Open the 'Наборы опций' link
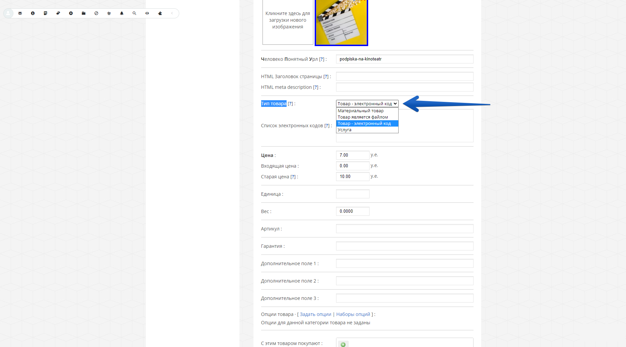 (x=353, y=314)
